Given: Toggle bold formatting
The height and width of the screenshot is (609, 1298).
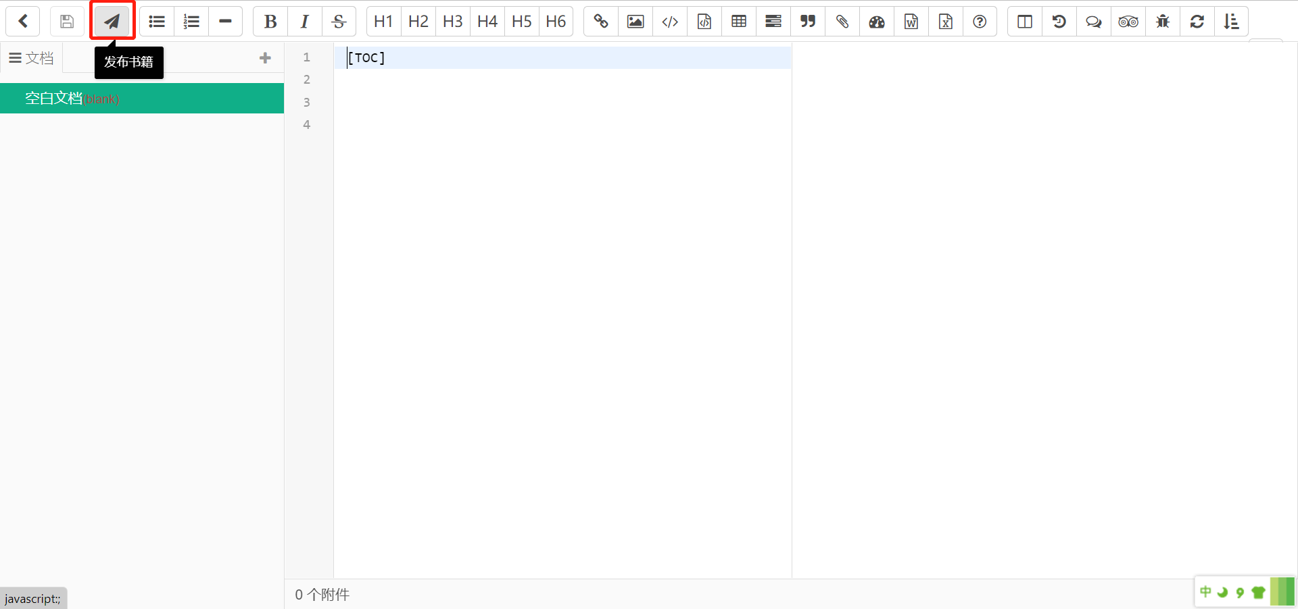Looking at the screenshot, I should [270, 22].
